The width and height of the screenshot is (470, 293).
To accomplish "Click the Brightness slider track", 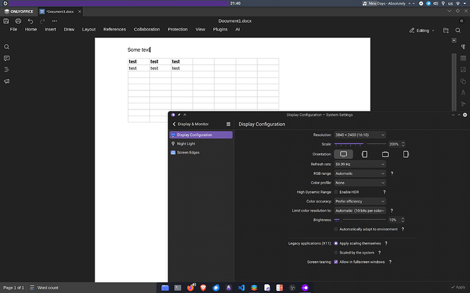I will pyautogui.click(x=360, y=220).
